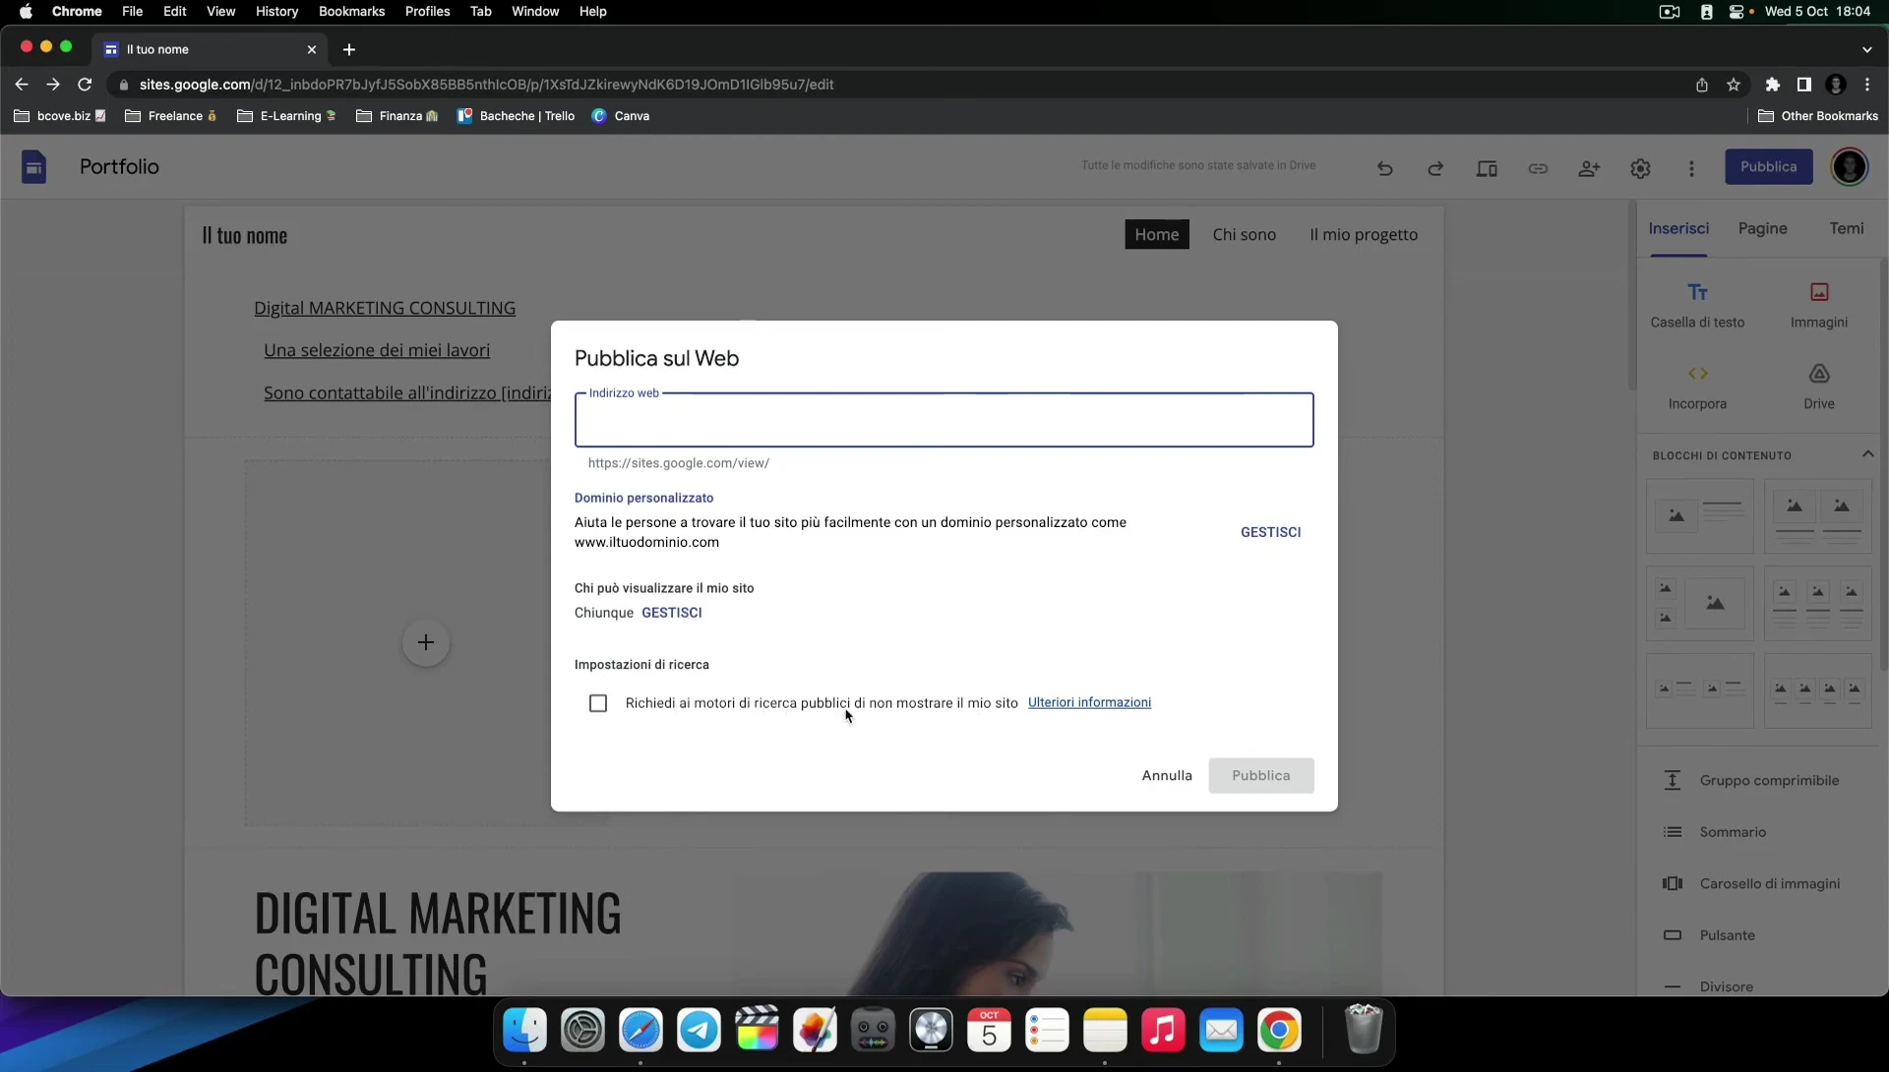This screenshot has width=1889, height=1072.
Task: Undo the last change
Action: [1384, 168]
